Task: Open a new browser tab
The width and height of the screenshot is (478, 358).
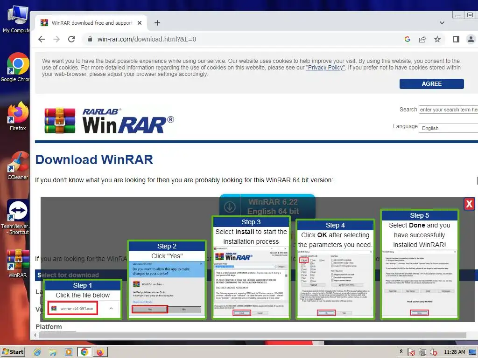Action: pos(157,23)
